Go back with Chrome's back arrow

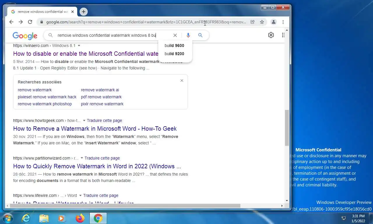pyautogui.click(x=11, y=22)
